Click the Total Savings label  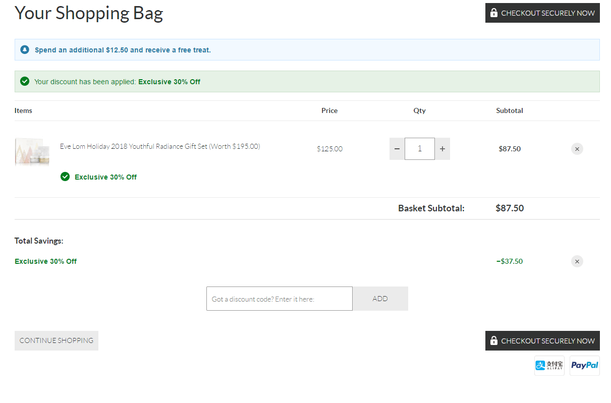click(x=39, y=241)
